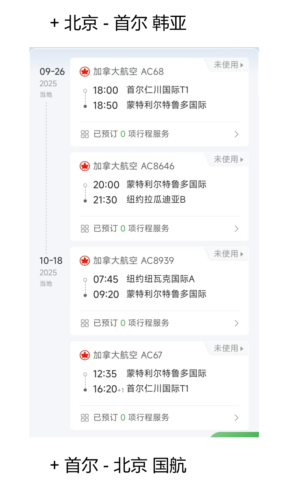
Task: Tap grid services icon in AC67 card
Action: [x=85, y=418]
